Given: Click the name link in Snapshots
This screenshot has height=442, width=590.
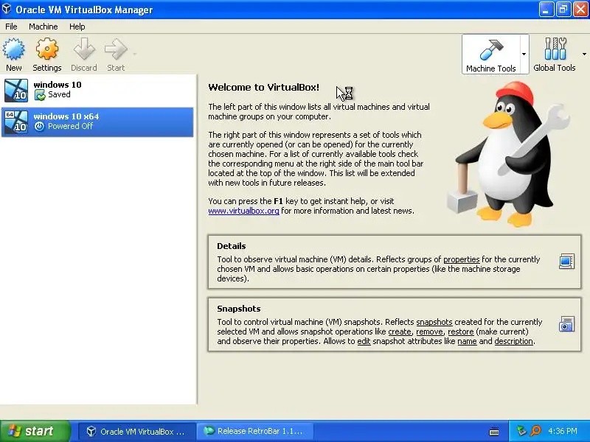Looking at the screenshot, I should pyautogui.click(x=467, y=341).
